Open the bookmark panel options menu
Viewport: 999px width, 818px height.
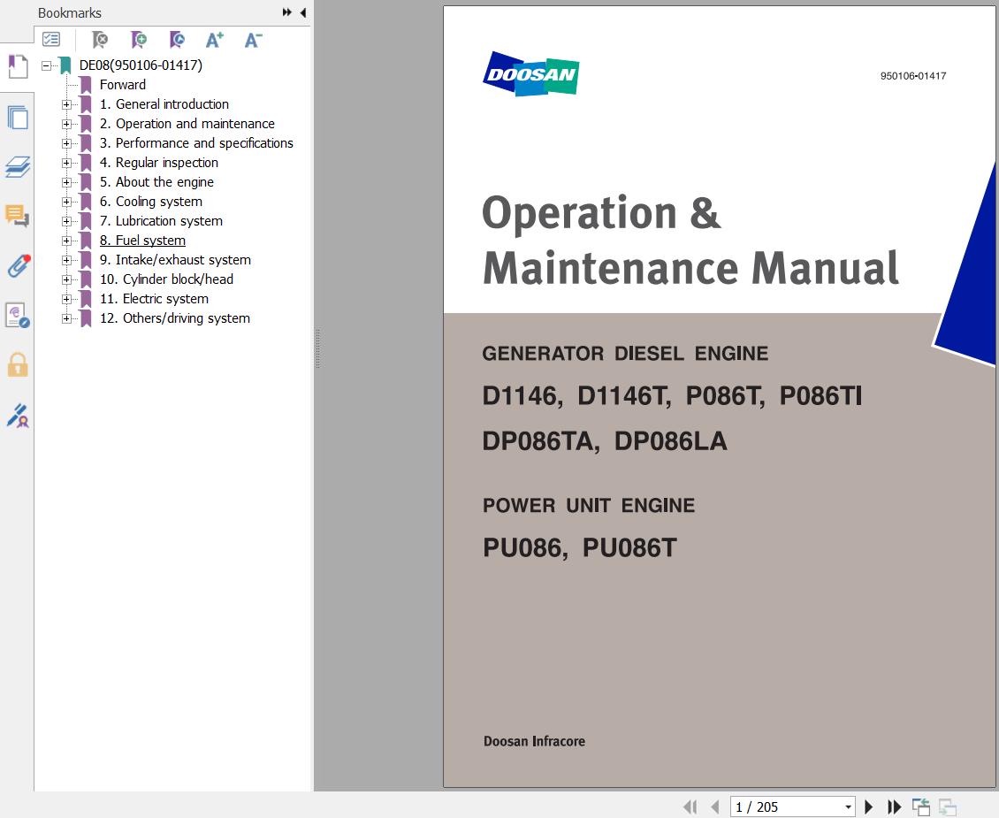pyautogui.click(x=51, y=40)
